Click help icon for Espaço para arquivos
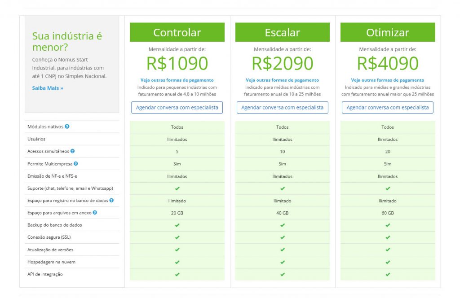460x298 pixels. (x=95, y=213)
